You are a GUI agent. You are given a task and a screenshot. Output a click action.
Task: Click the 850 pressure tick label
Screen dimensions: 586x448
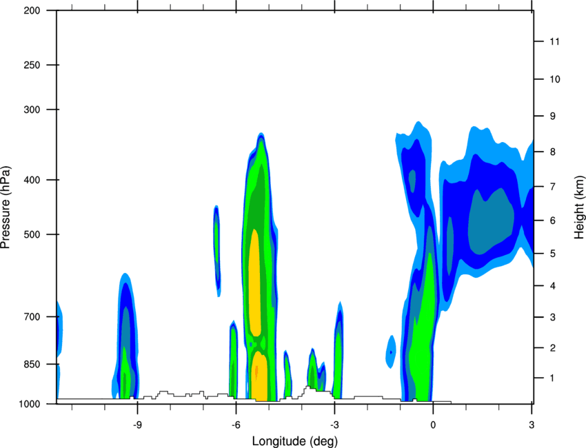[x=32, y=364]
